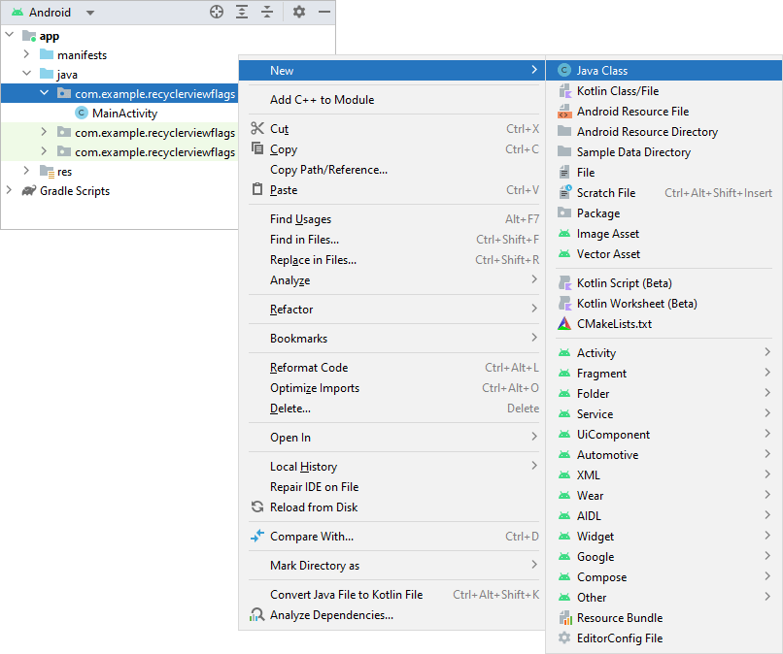Image resolution: width=783 pixels, height=654 pixels.
Task: Click the MainActivity class icon in tree
Action: click(81, 114)
